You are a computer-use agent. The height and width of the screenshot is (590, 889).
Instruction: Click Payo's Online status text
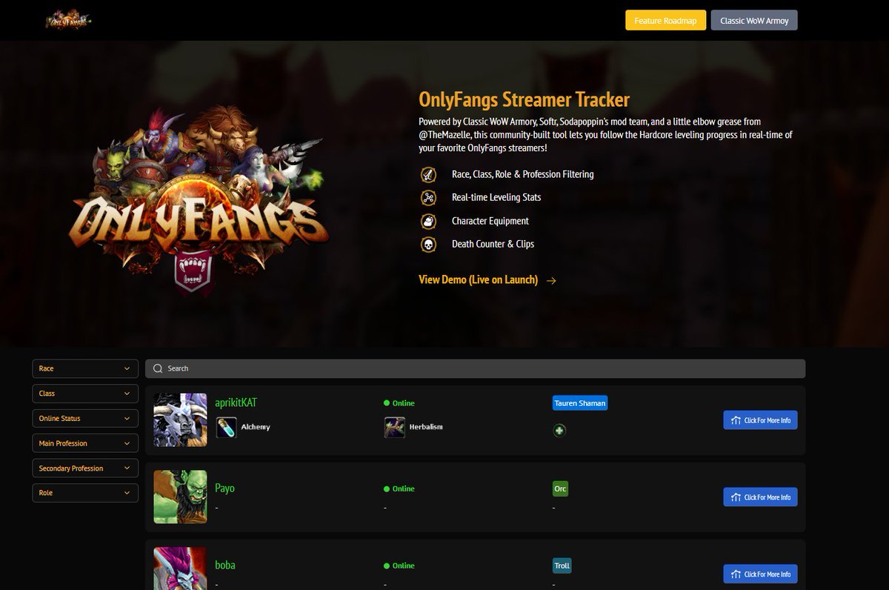[403, 489]
